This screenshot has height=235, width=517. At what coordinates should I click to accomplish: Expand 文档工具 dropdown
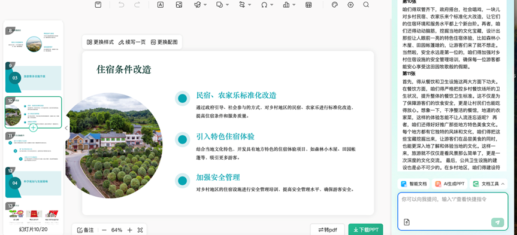click(x=489, y=184)
